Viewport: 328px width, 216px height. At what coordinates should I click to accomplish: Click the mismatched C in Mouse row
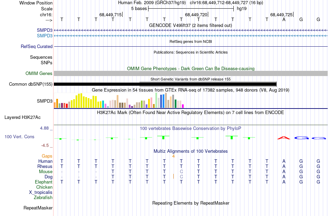pyautogui.click(x=181, y=172)
